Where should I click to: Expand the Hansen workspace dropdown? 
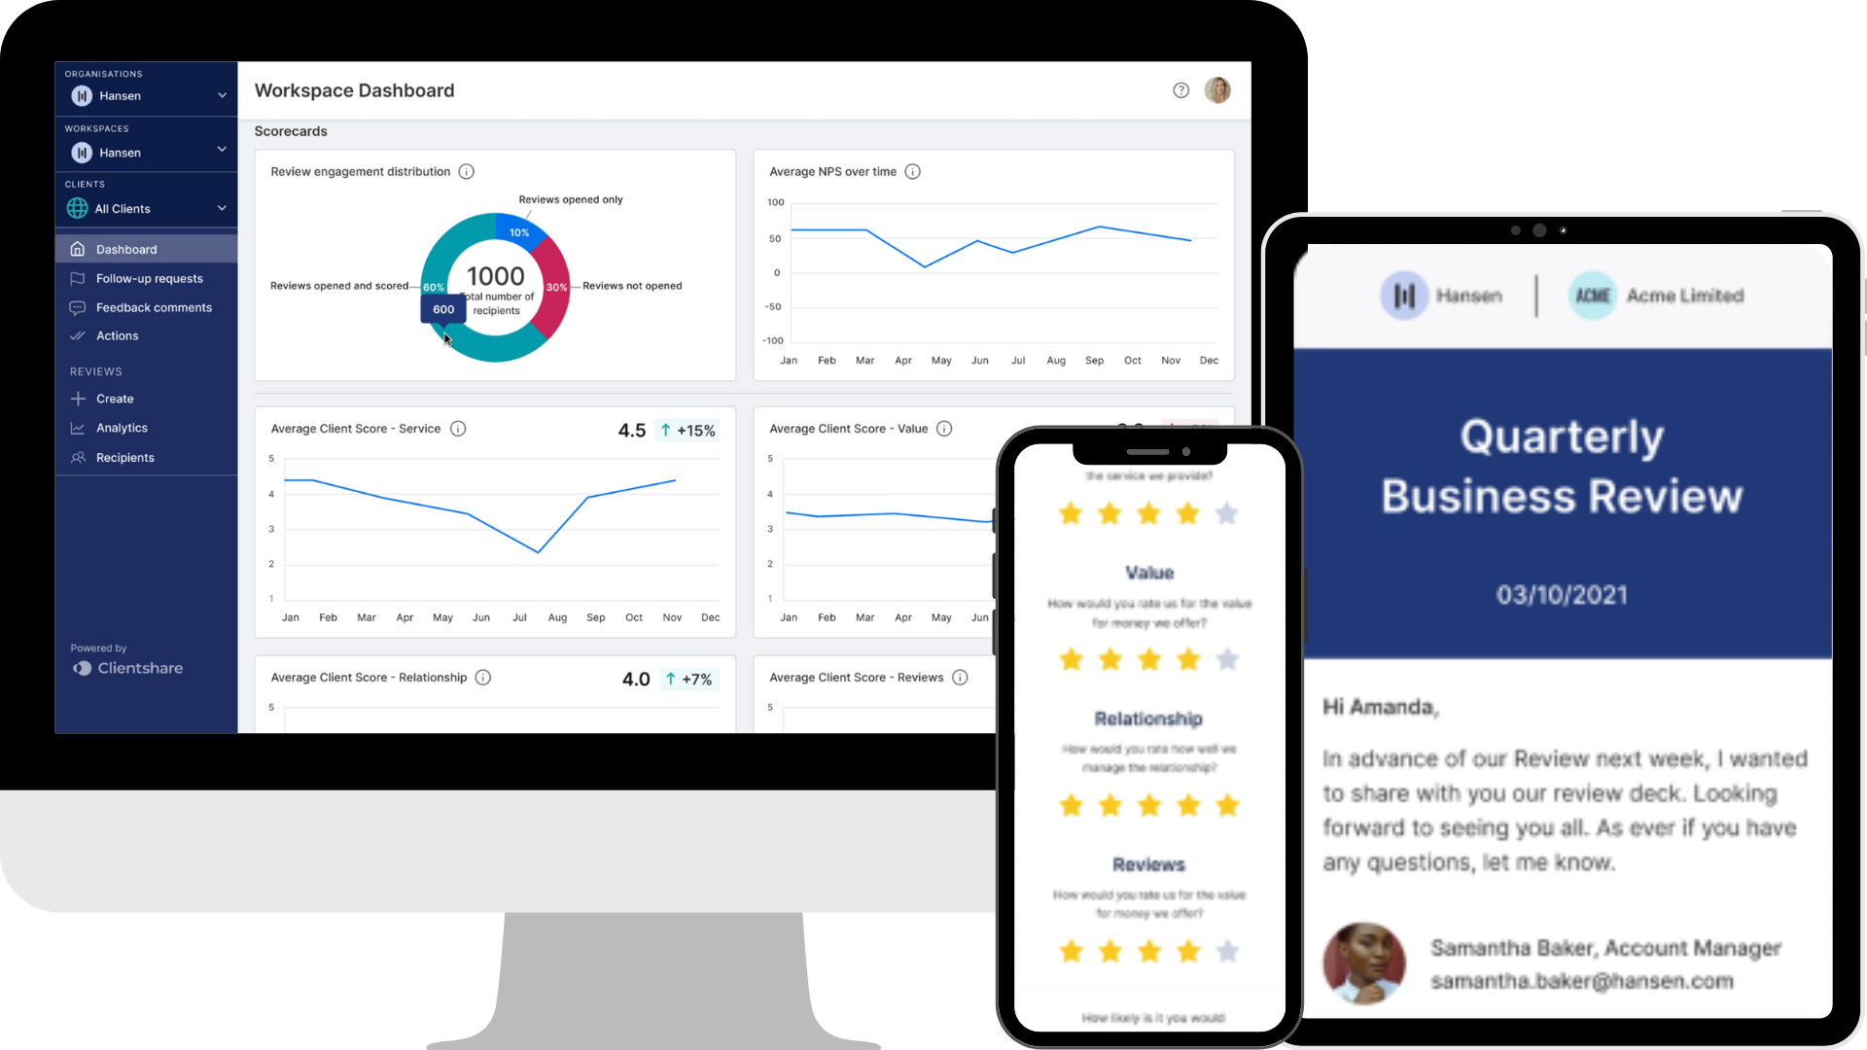coord(221,152)
